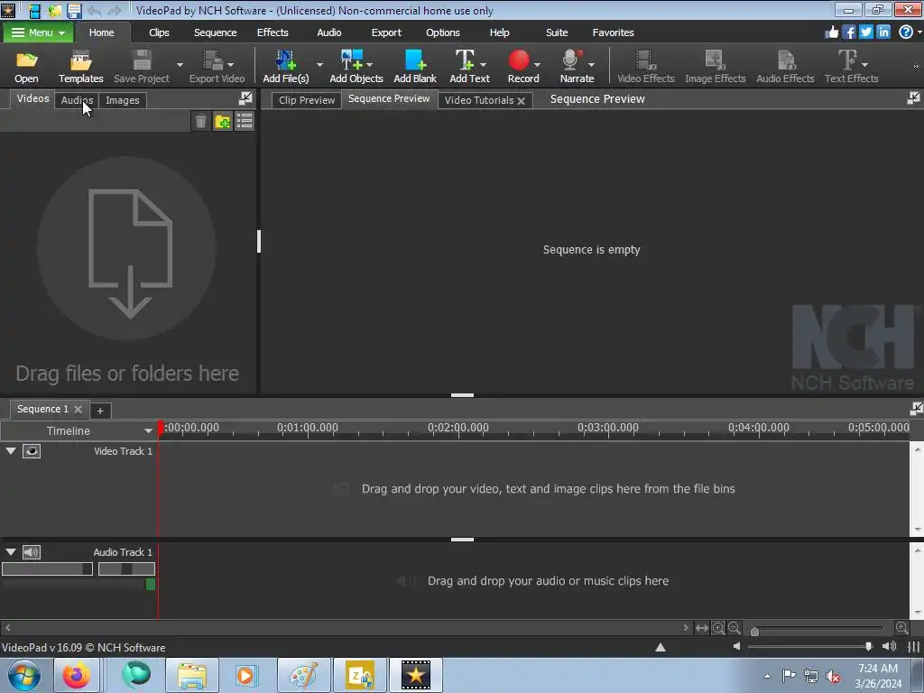This screenshot has height=693, width=924.
Task: Create a new bin folder
Action: pos(223,122)
